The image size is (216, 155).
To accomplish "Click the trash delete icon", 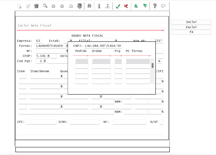I will (x=37, y=6).
